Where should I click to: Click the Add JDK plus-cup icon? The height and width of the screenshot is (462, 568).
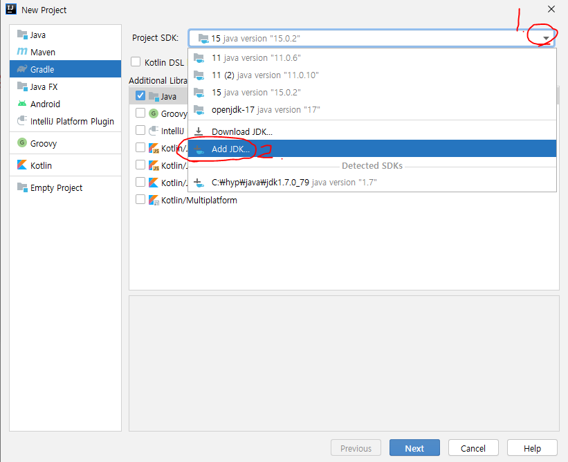tap(199, 149)
